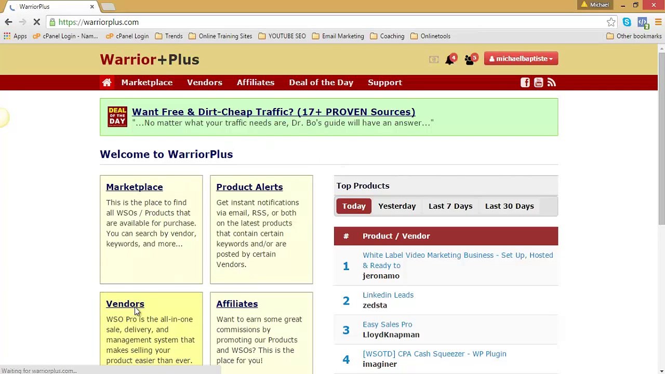Click the page vertical scrollbar thumb
Screen dimensions: 665x374
[x=661, y=139]
